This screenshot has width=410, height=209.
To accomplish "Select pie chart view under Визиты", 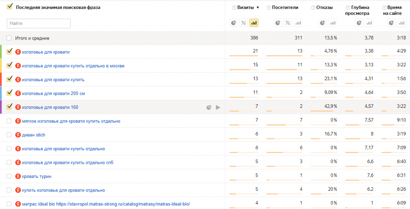I will coord(233,23).
